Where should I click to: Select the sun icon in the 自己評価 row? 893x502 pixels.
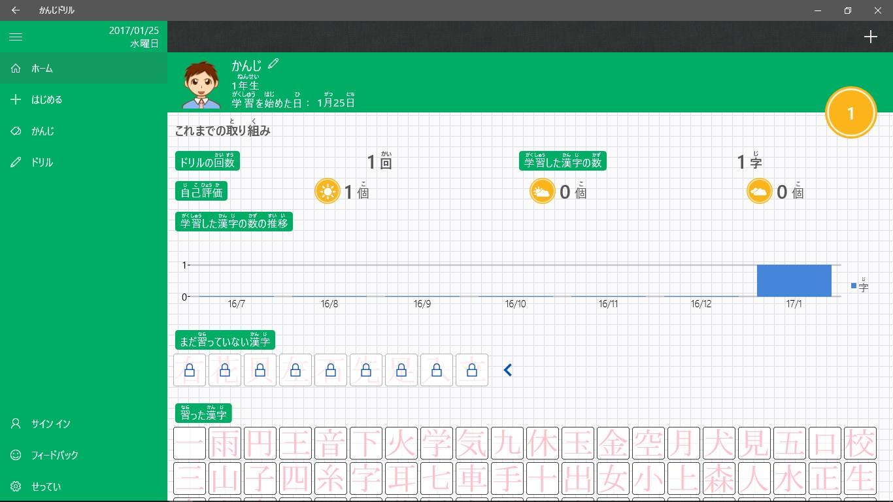click(x=328, y=191)
